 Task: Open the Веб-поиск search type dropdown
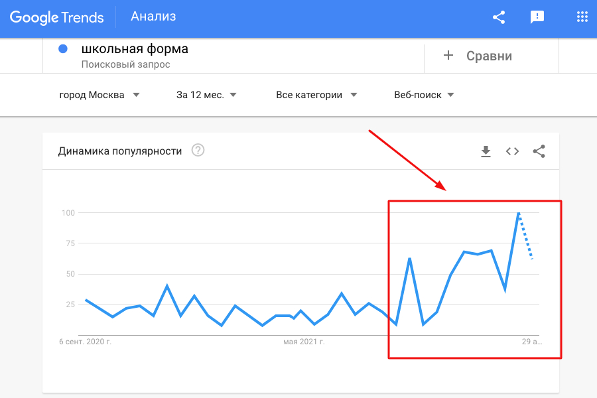pyautogui.click(x=424, y=95)
